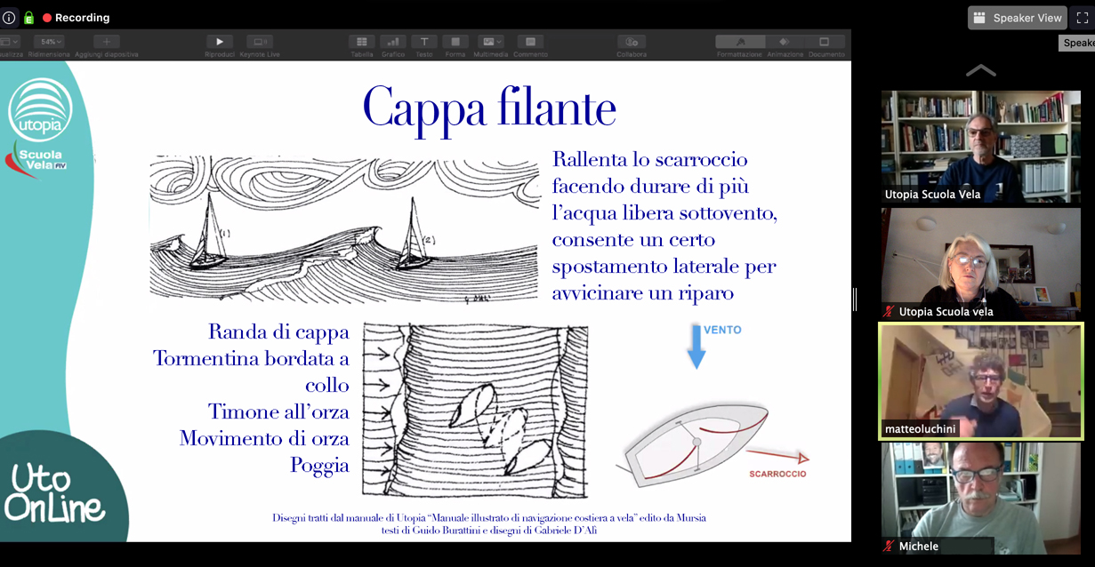Screen dimensions: 1095x567
Task: Click the 'Disegni tratti dal manuale' credits line
Action: pyautogui.click(x=489, y=517)
